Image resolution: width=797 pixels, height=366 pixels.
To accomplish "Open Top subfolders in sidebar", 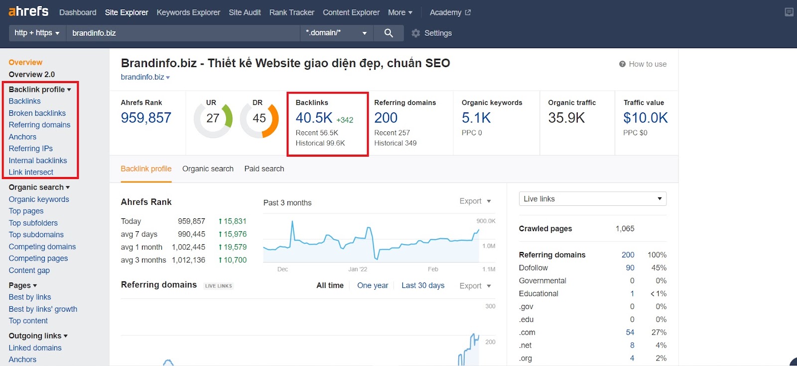I will click(x=33, y=223).
